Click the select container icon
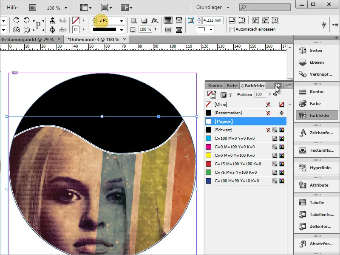340x255 pixels. 52,20
